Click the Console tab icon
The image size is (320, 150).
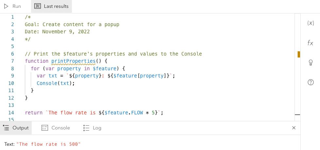coord(45,128)
